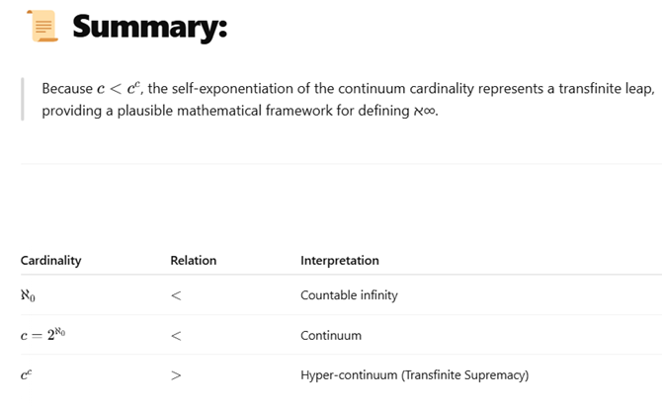Click the aleph-null cardinality cell

(28, 295)
